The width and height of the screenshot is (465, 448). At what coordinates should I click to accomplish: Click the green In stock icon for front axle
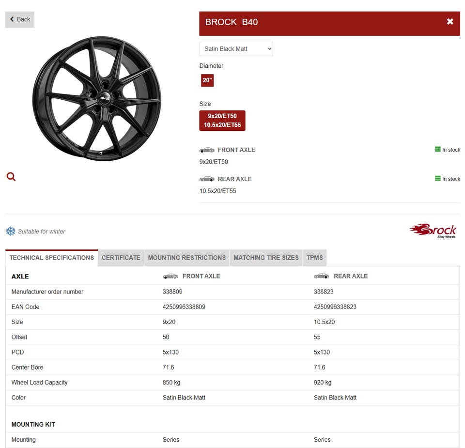coord(438,150)
